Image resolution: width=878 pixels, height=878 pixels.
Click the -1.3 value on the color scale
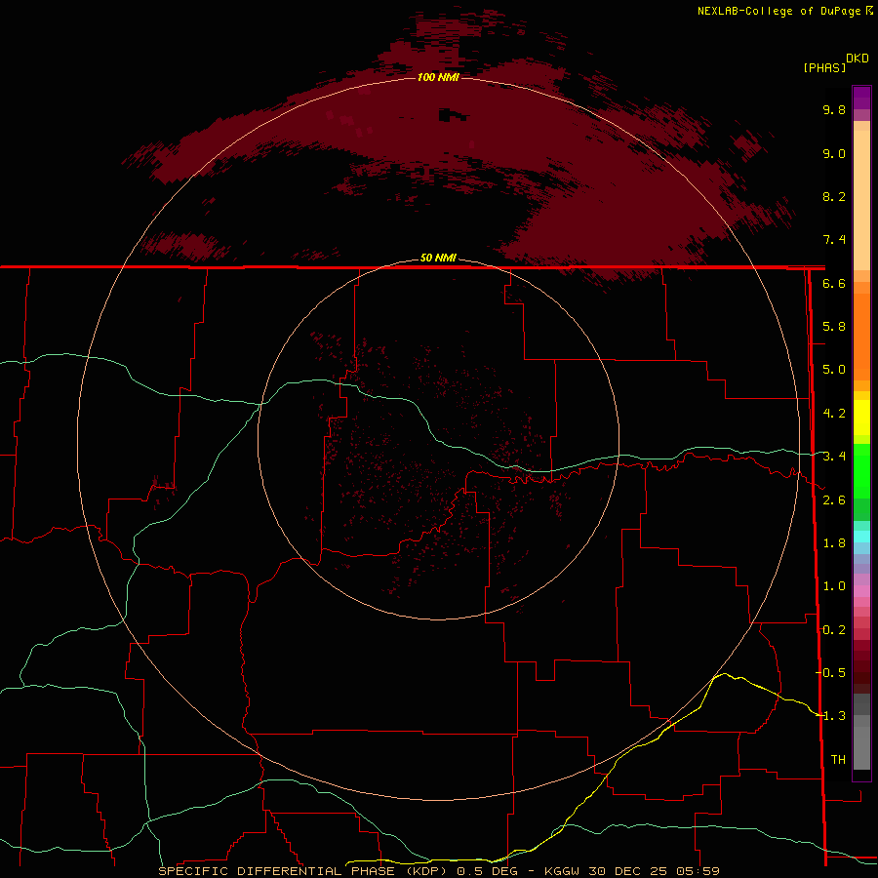click(830, 716)
